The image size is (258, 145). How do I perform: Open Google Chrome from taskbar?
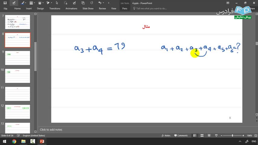(x=14, y=141)
